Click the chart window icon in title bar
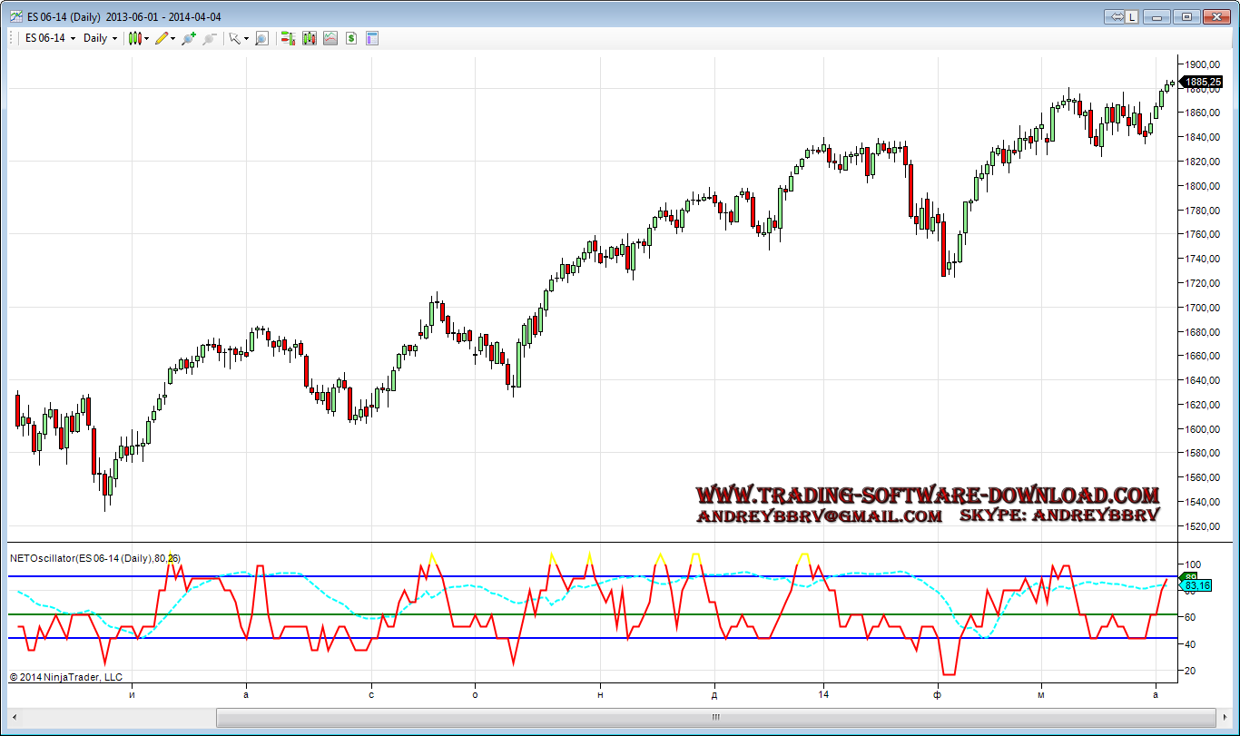 click(16, 16)
